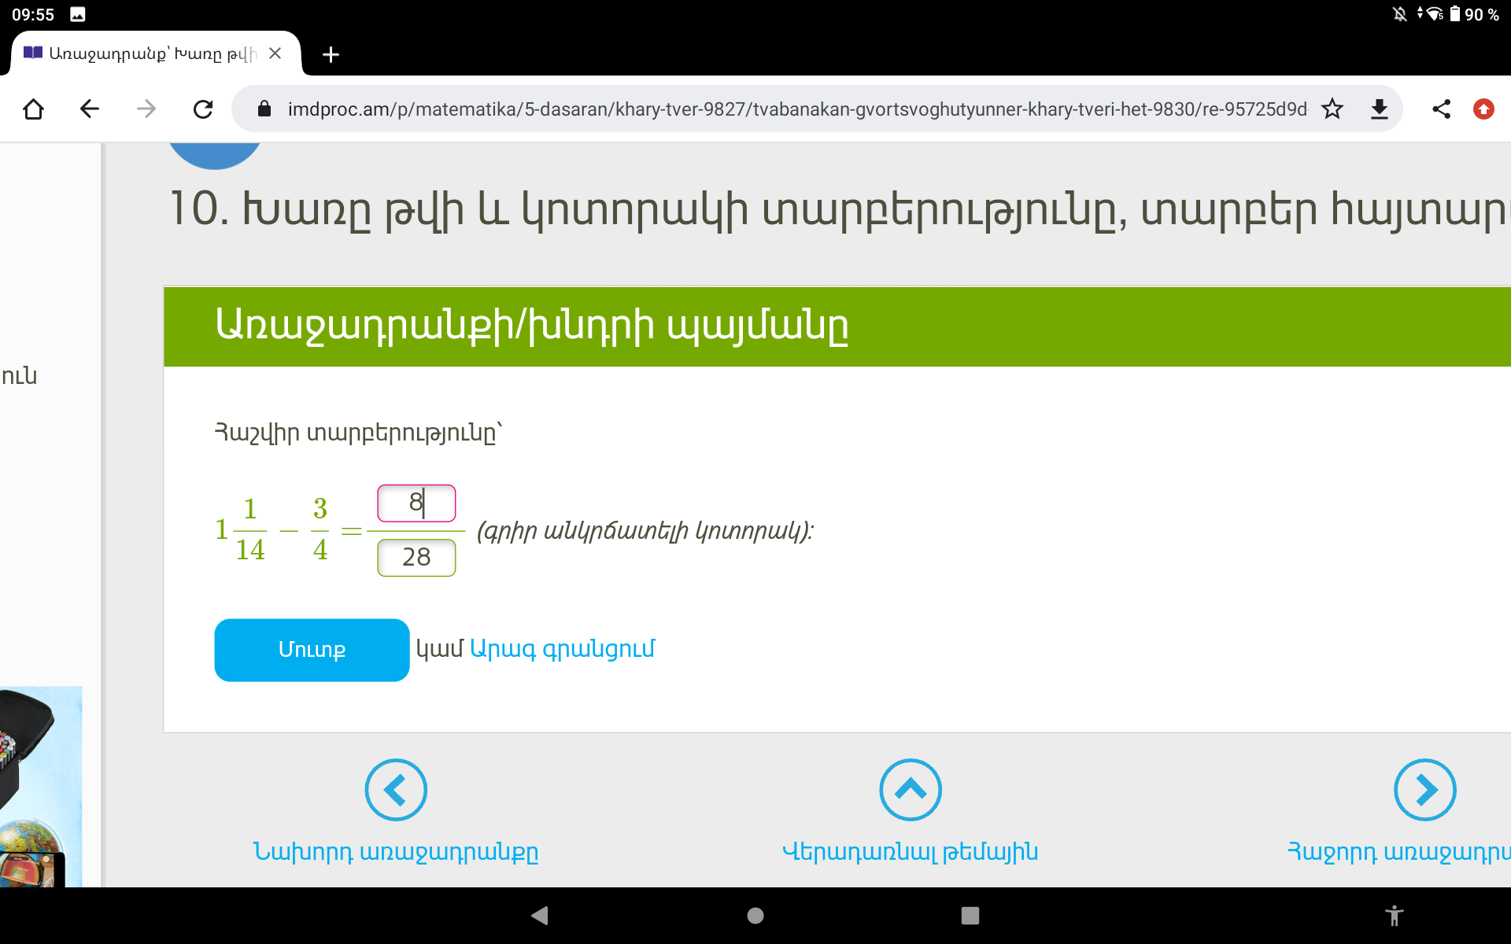Go to next task circle arrow
Image resolution: width=1511 pixels, height=944 pixels.
click(1424, 790)
